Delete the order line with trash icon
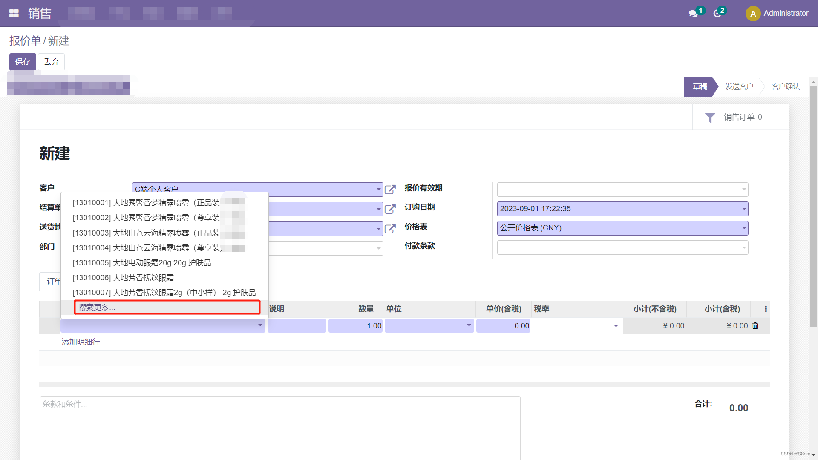The height and width of the screenshot is (460, 818). [755, 325]
